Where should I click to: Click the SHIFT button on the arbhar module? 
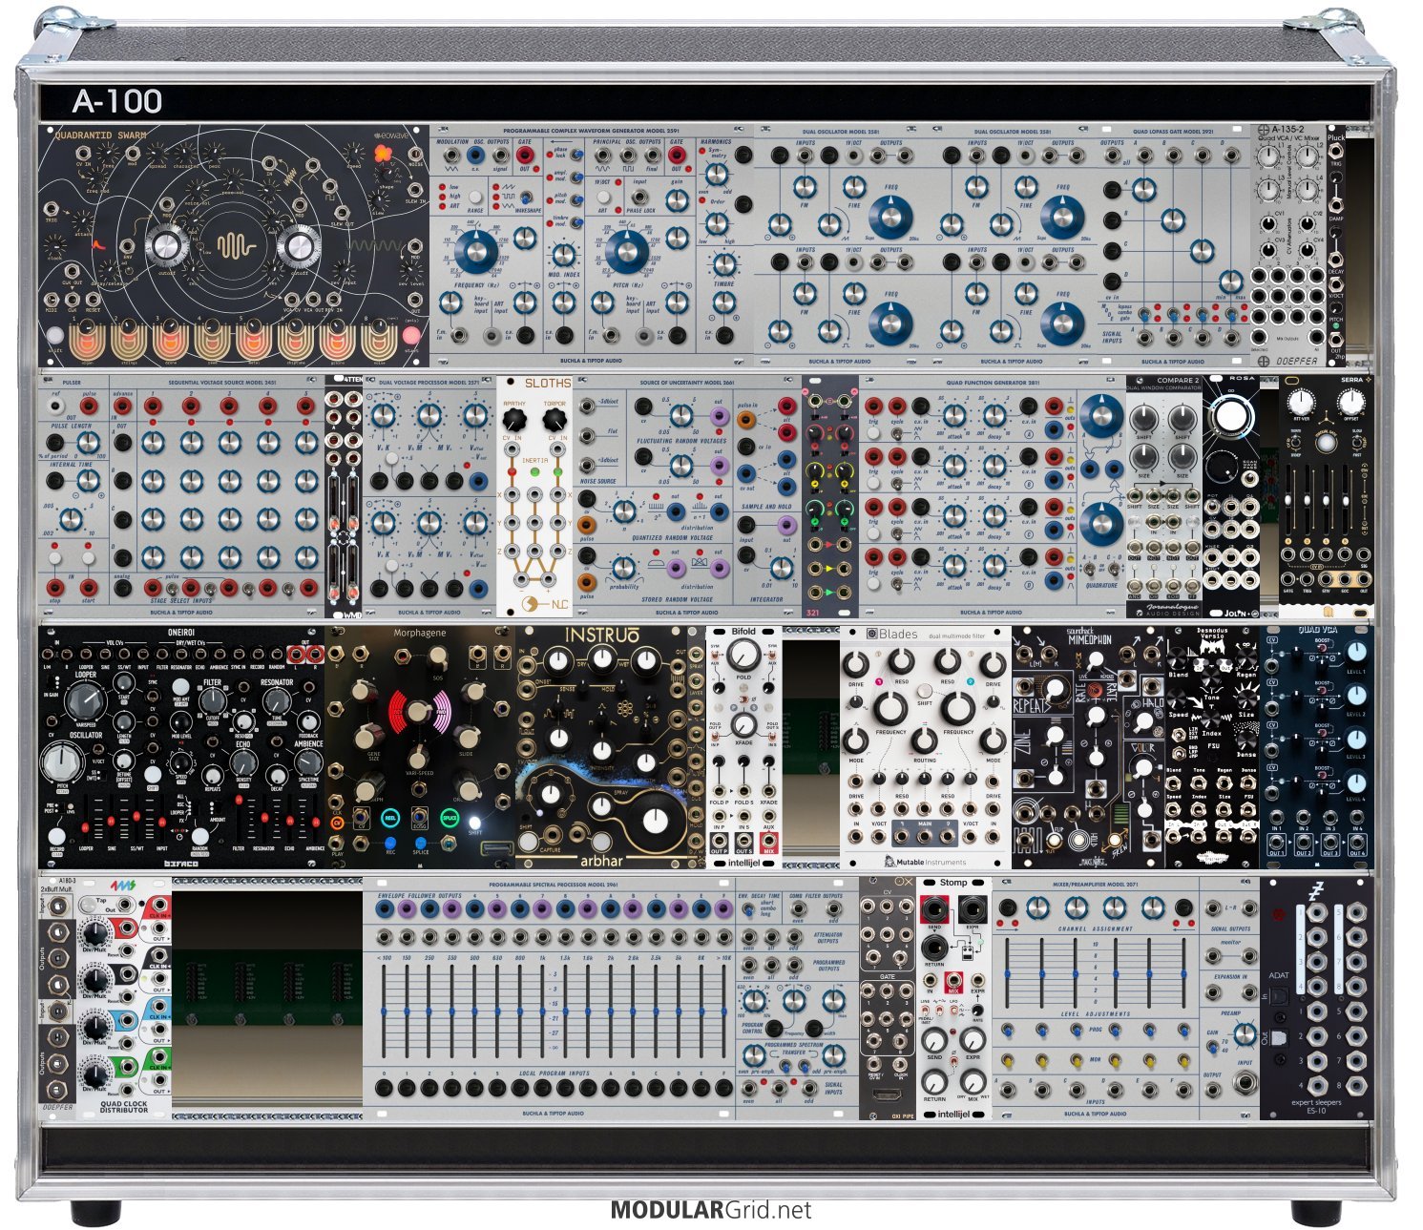(527, 842)
